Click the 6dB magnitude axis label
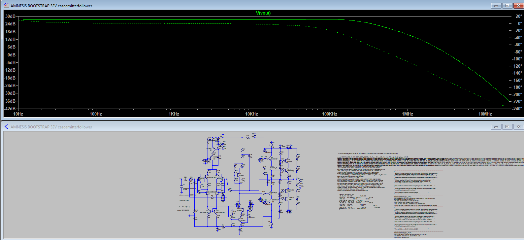 click(x=12, y=47)
